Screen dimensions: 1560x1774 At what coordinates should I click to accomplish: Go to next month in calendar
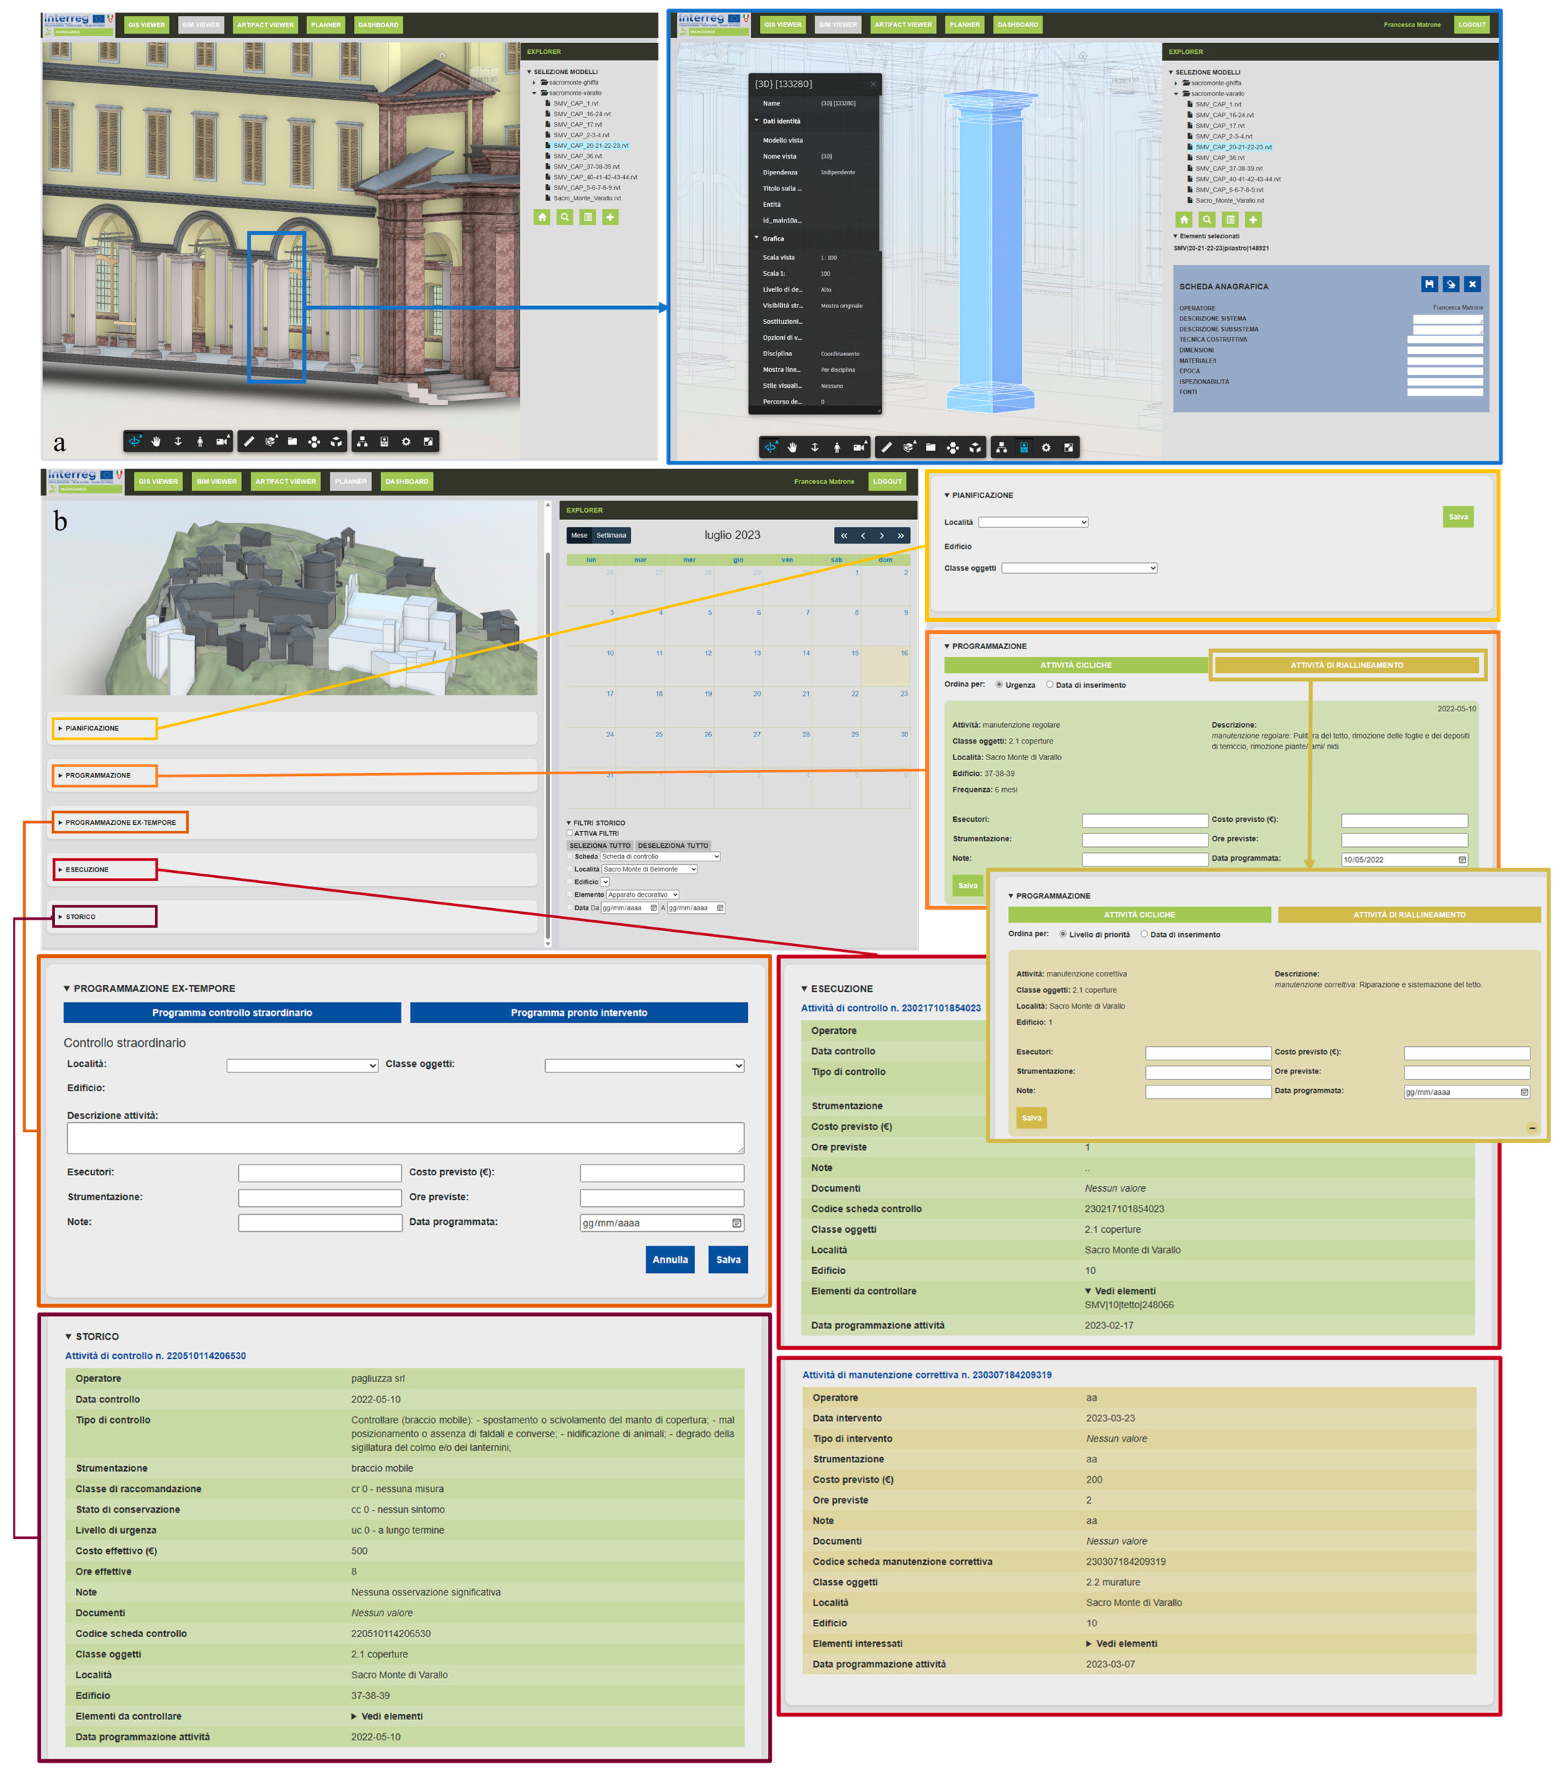point(881,535)
